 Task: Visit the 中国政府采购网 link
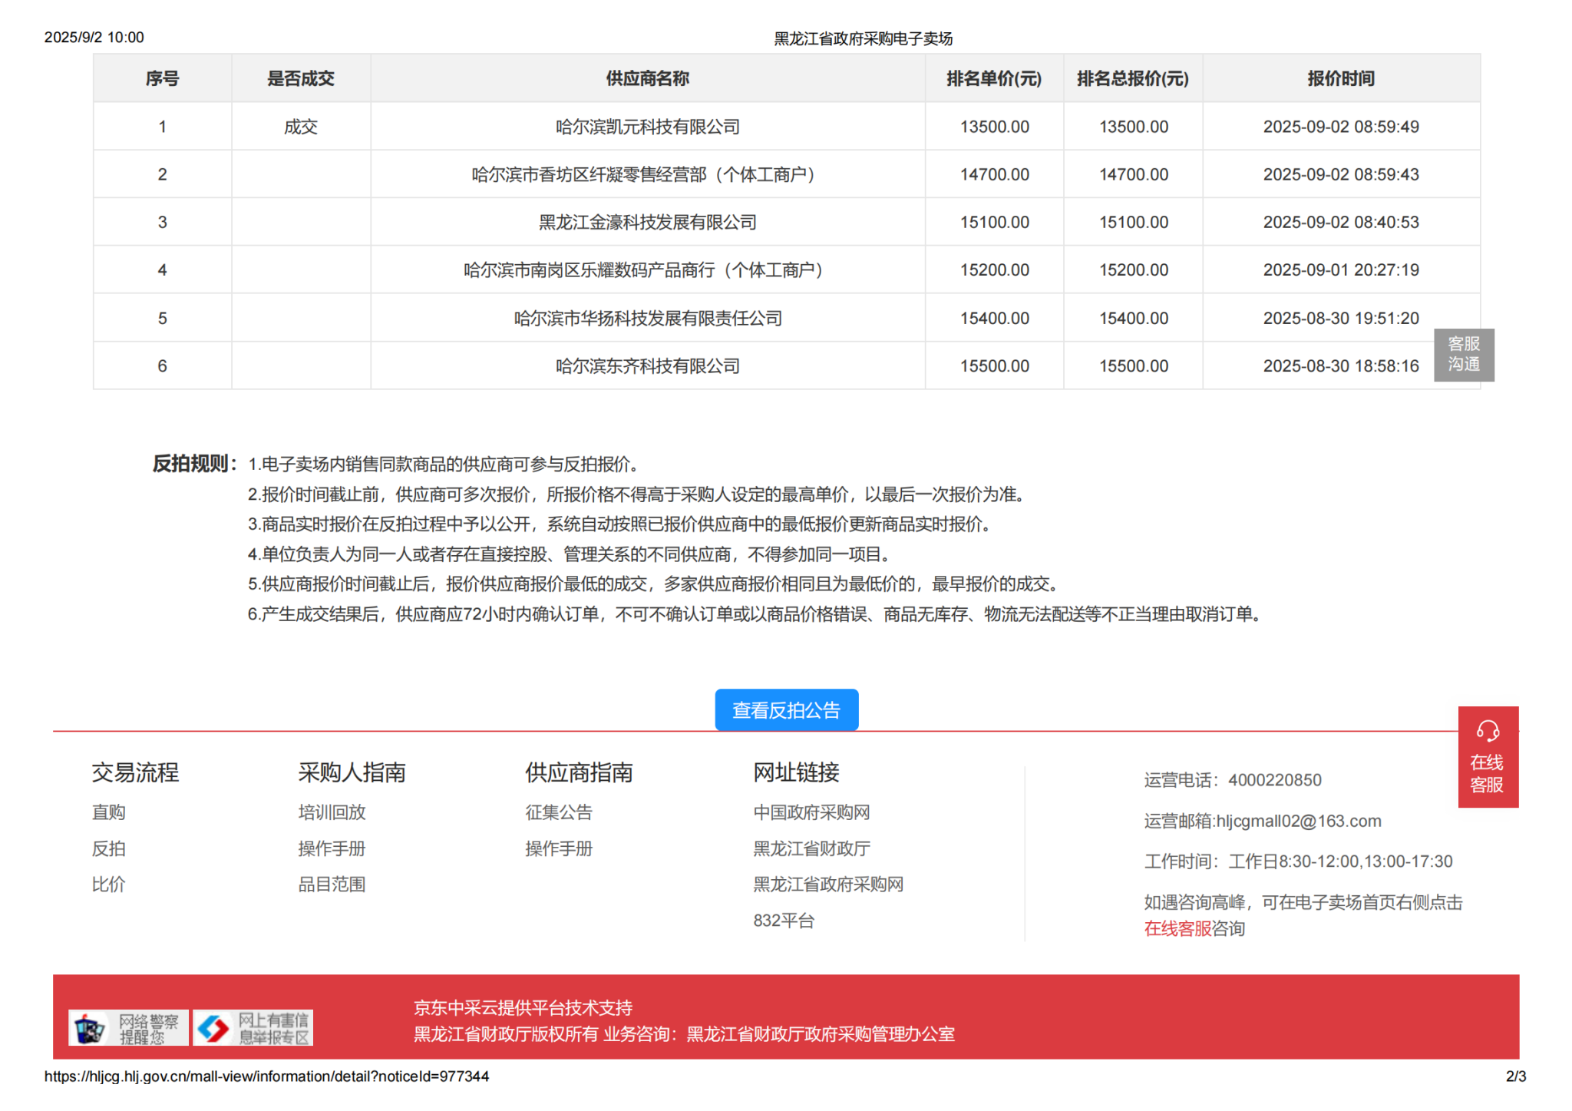pyautogui.click(x=811, y=812)
